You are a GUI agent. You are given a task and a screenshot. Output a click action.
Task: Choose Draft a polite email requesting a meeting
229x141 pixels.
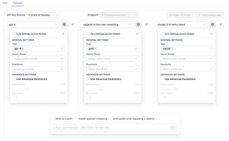coord(133,119)
